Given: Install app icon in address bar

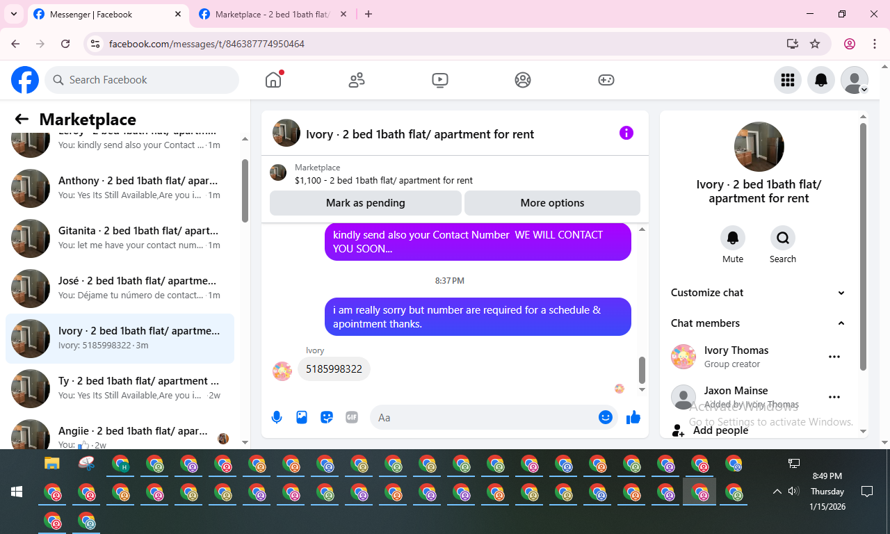Looking at the screenshot, I should pyautogui.click(x=792, y=44).
